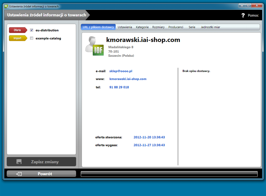Click the question mark help icon
The width and height of the screenshot is (266, 196).
[x=243, y=15]
